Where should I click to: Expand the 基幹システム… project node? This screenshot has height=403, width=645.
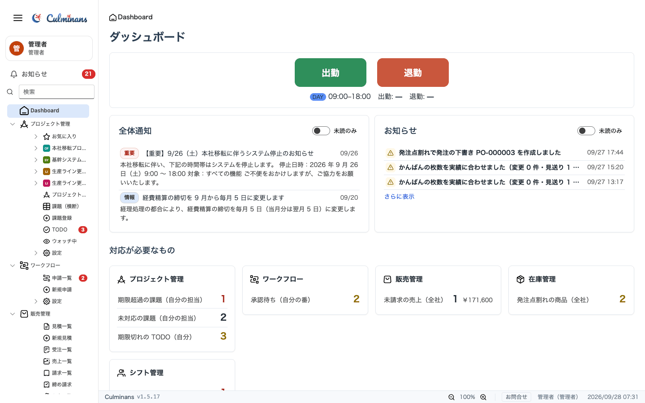(36, 160)
